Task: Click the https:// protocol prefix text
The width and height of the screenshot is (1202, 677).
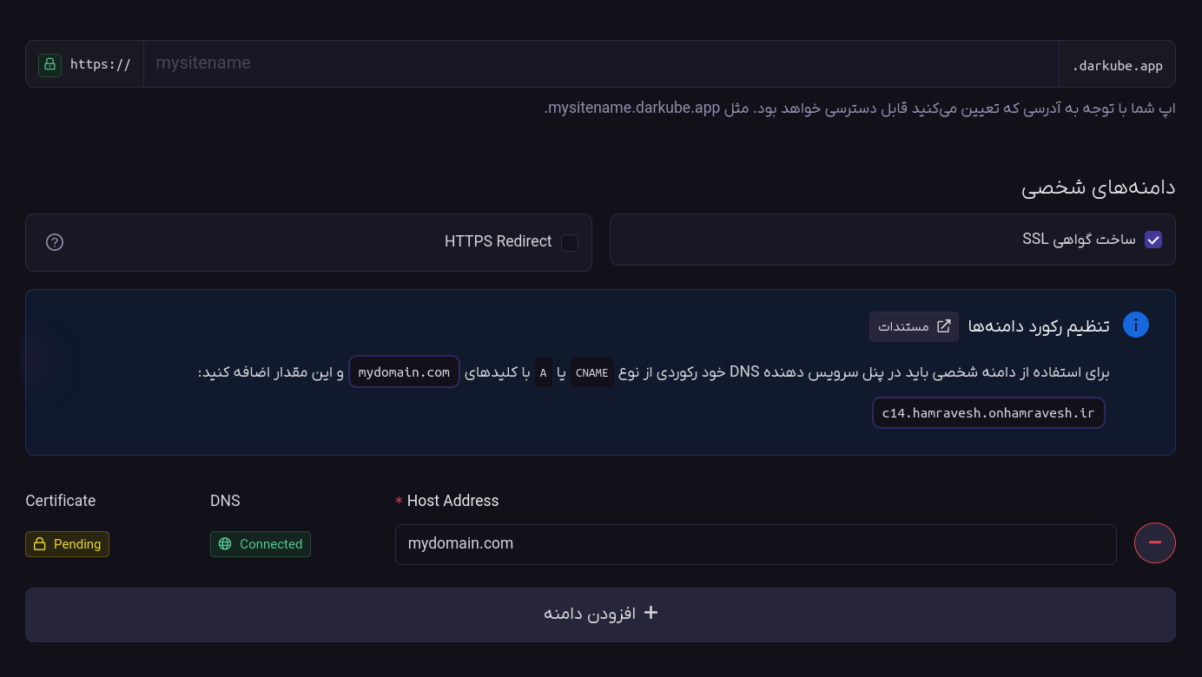Action: click(x=101, y=64)
